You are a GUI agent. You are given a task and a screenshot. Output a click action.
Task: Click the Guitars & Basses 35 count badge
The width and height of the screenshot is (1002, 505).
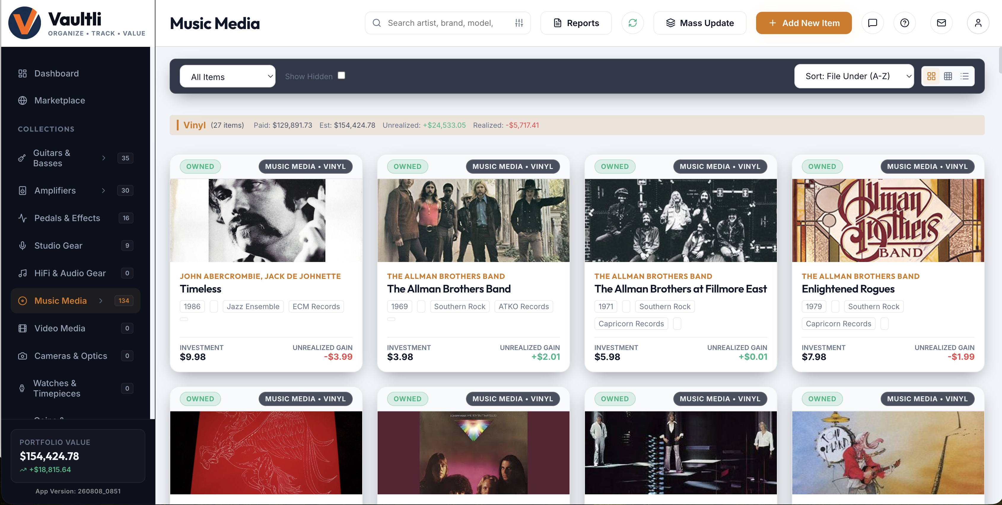pyautogui.click(x=125, y=158)
